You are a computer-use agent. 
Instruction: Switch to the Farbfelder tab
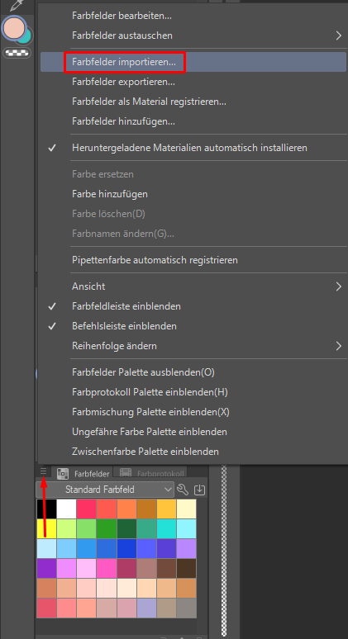point(84,474)
